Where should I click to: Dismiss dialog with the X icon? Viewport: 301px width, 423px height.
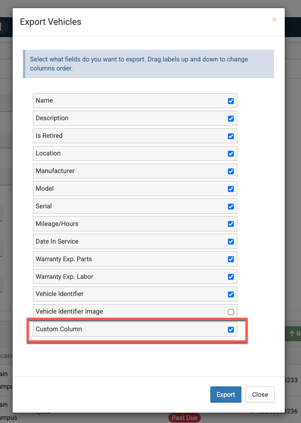pyautogui.click(x=274, y=20)
